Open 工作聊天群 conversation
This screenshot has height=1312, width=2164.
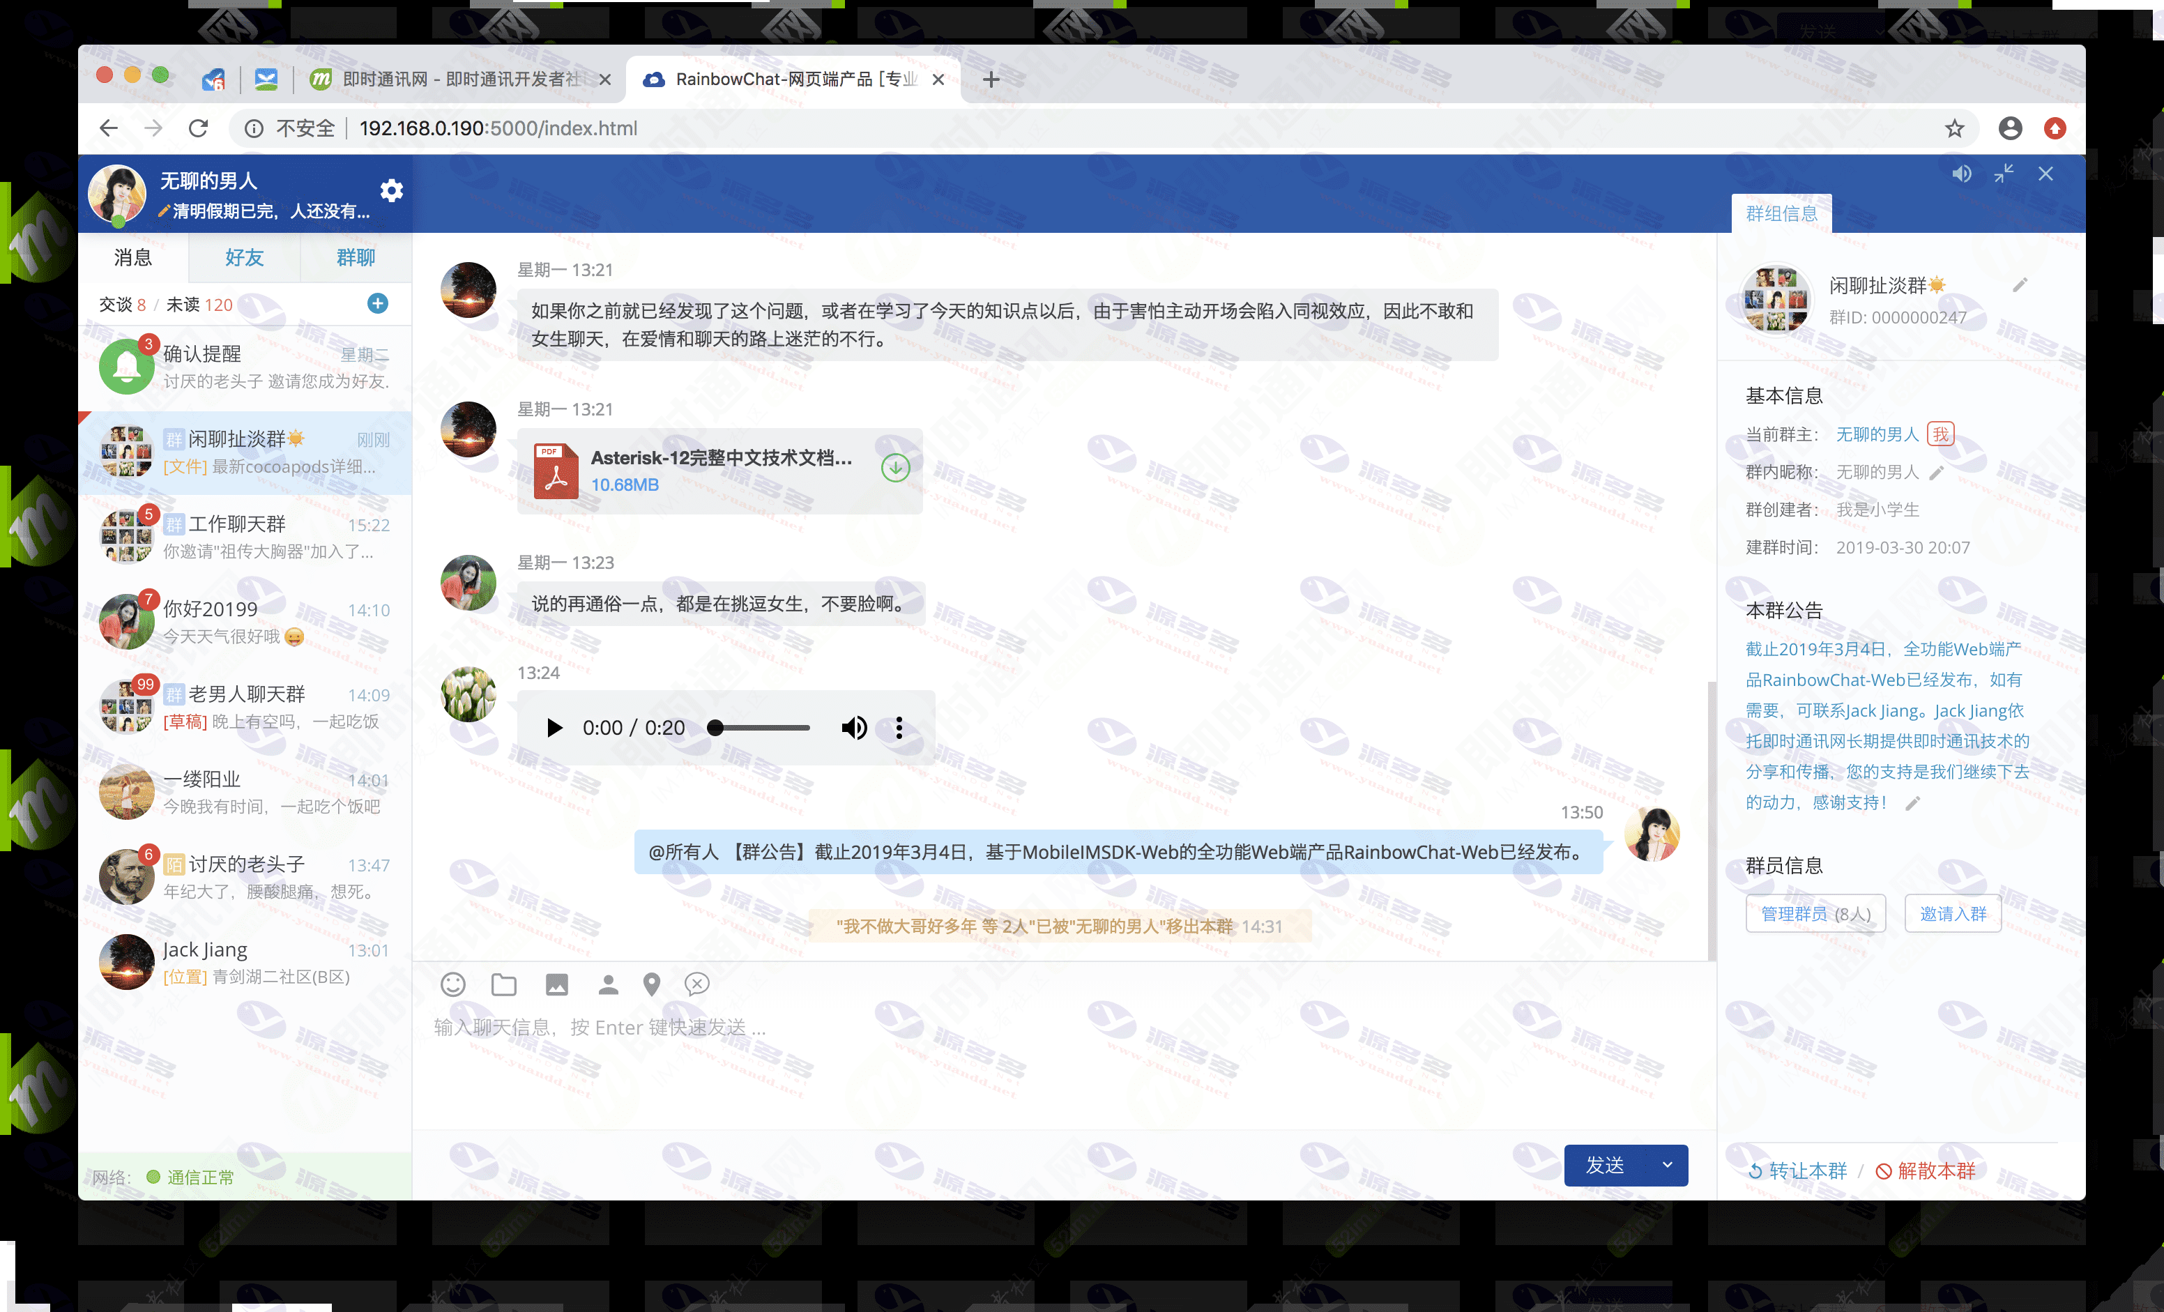coord(245,537)
